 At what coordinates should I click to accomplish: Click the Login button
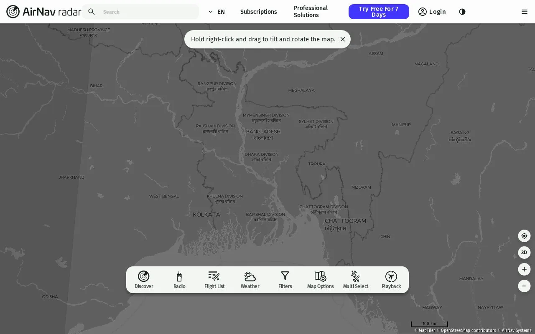point(432,12)
